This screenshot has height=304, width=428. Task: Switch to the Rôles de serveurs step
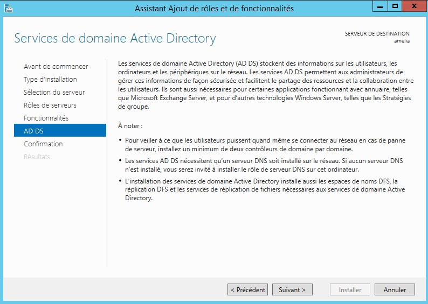(x=50, y=105)
